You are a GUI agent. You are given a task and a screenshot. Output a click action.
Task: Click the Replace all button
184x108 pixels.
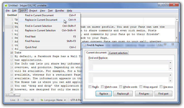pos(123,94)
